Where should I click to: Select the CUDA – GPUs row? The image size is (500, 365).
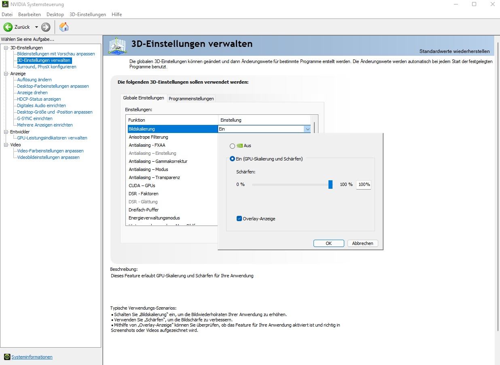[173, 186]
